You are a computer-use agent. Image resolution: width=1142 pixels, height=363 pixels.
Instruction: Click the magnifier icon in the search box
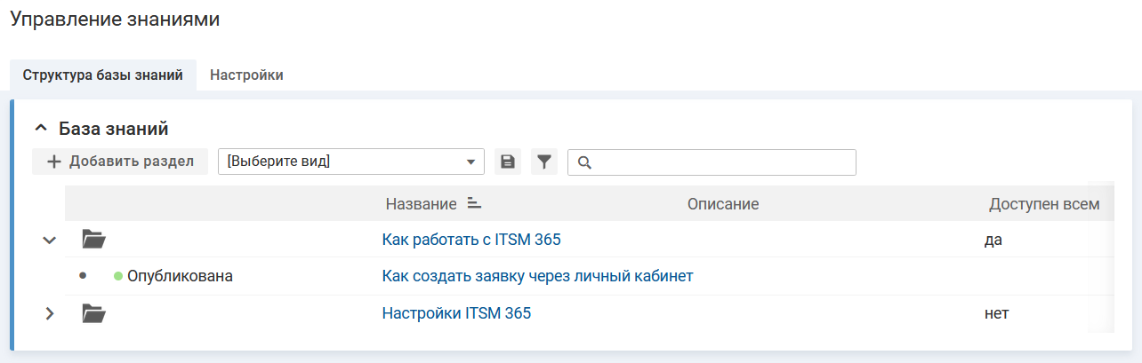[584, 162]
